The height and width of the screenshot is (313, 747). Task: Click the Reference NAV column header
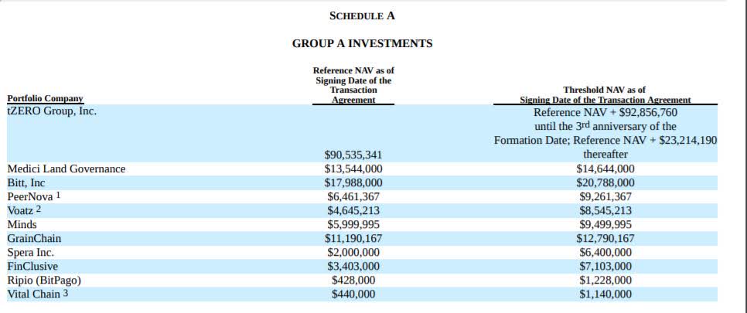point(353,85)
